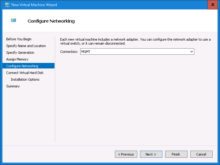
Task: Click the Connection field label
Action: (x=69, y=52)
